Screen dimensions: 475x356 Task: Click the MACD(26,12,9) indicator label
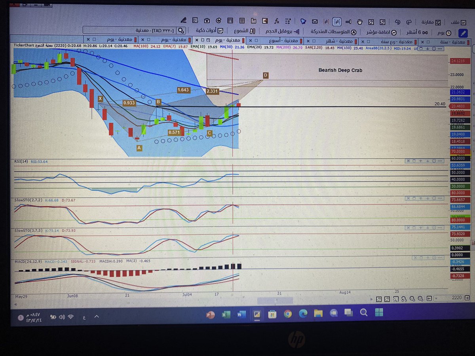click(x=28, y=261)
